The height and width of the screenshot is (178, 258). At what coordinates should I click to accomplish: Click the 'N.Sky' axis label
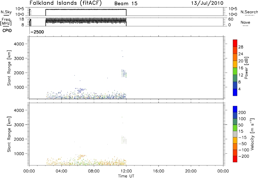tap(6, 12)
